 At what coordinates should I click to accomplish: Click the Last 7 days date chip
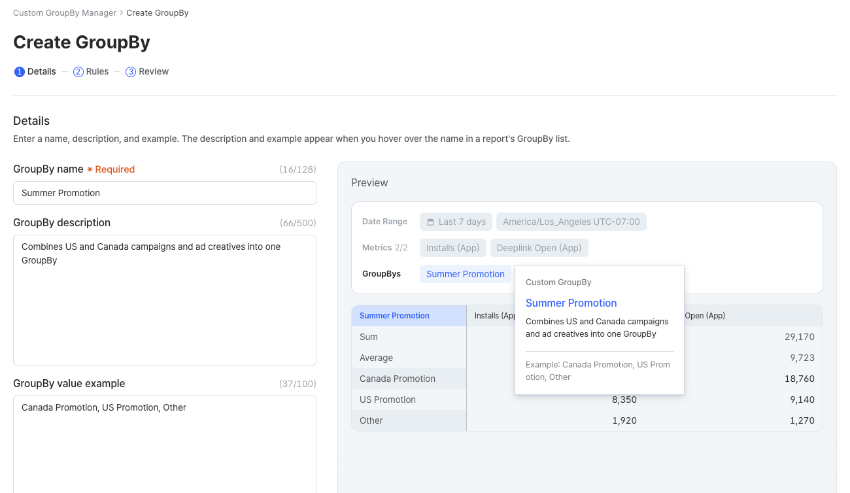(456, 222)
